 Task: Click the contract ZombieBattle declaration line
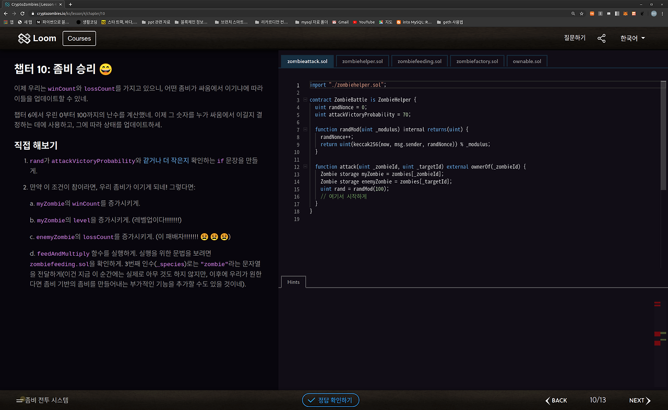click(x=363, y=100)
